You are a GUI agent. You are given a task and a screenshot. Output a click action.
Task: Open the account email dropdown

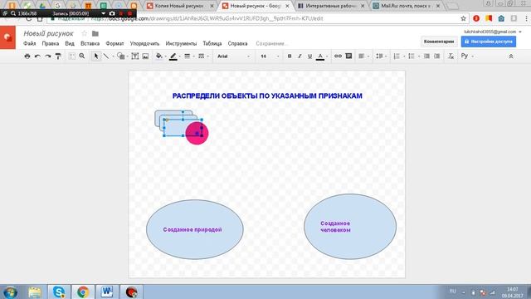pos(493,32)
